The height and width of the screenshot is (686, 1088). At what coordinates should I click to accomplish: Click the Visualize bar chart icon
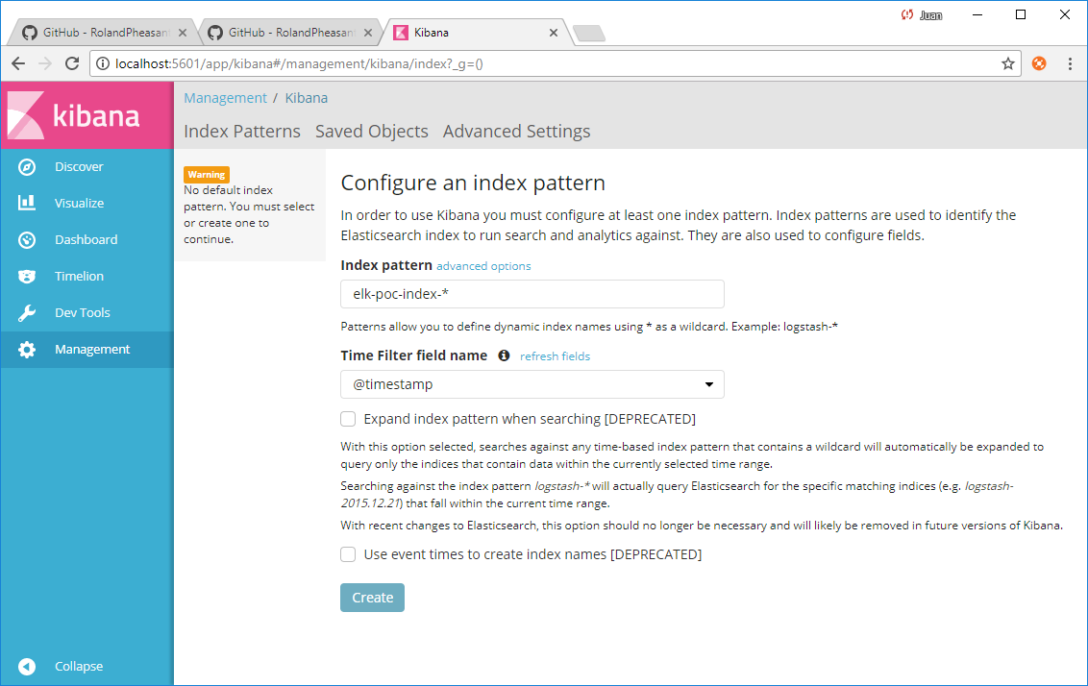click(26, 203)
